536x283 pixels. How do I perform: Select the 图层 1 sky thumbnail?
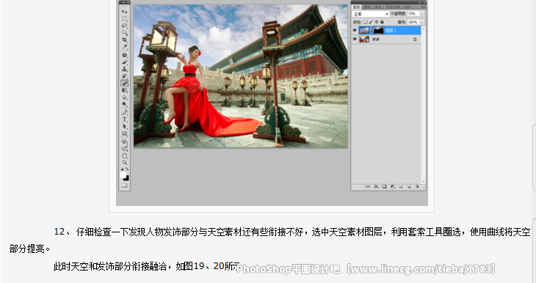[x=364, y=30]
